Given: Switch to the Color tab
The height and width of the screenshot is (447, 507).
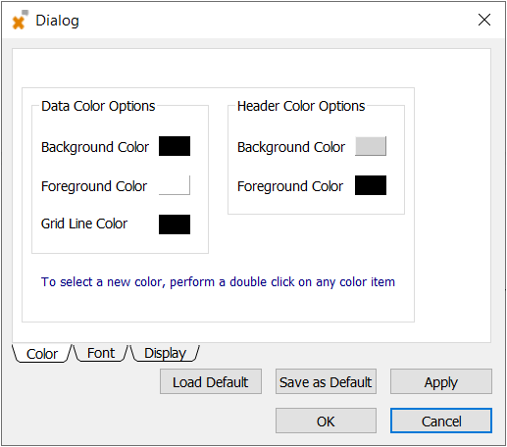Looking at the screenshot, I should [x=42, y=354].
